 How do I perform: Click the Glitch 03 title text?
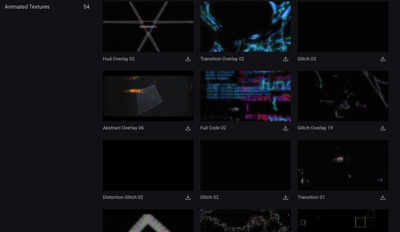point(307,59)
